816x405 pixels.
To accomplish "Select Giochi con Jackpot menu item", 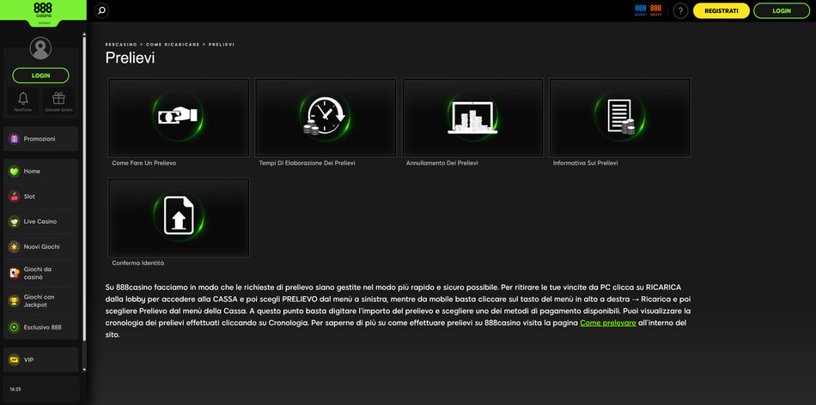I will click(40, 300).
